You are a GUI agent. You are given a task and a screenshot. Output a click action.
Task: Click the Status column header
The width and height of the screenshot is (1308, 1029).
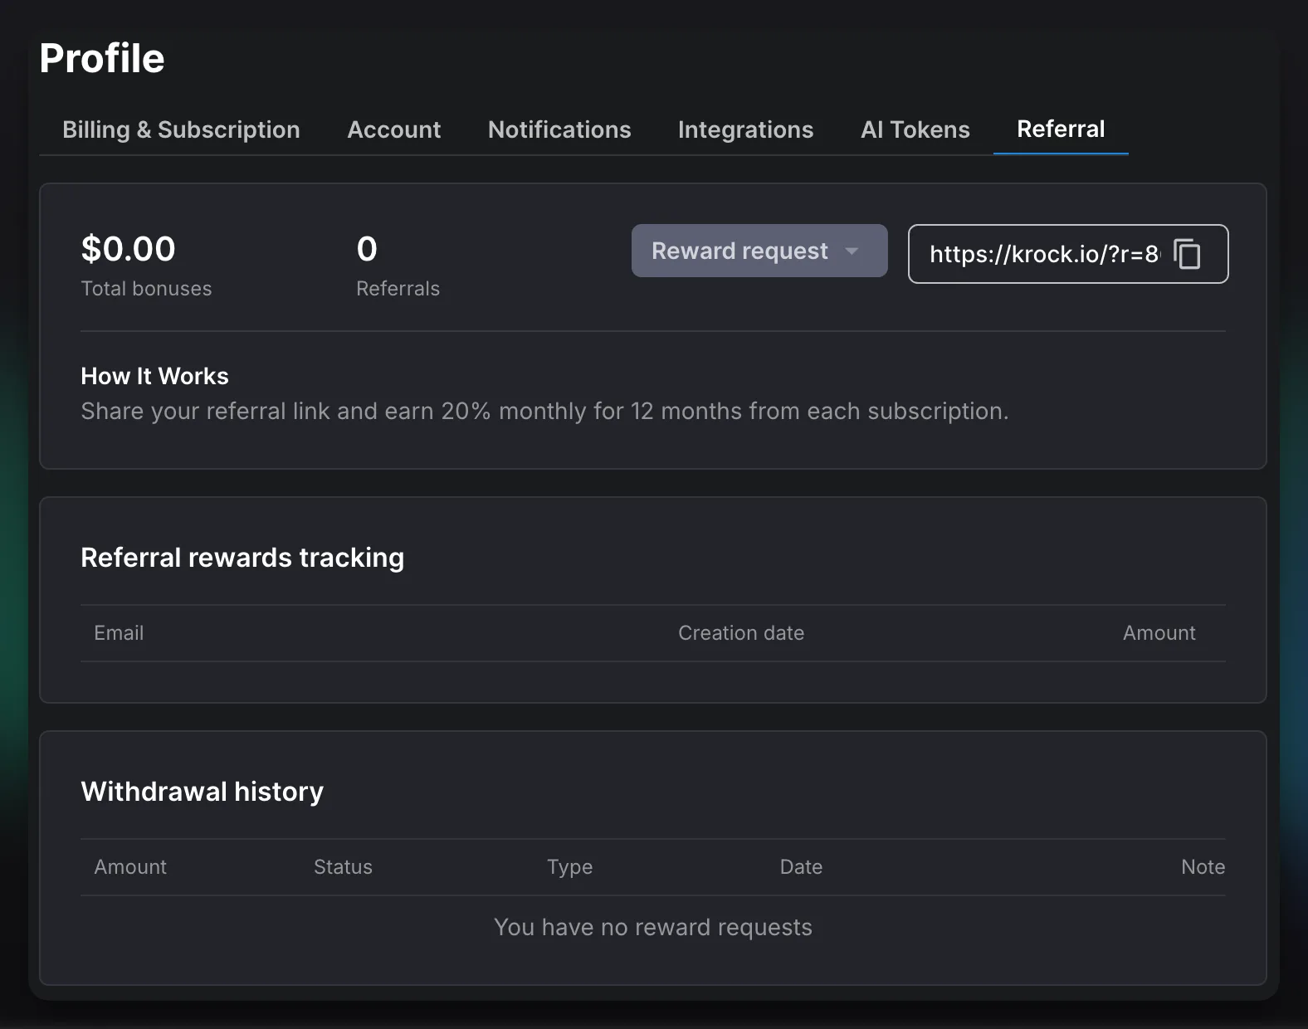click(343, 867)
